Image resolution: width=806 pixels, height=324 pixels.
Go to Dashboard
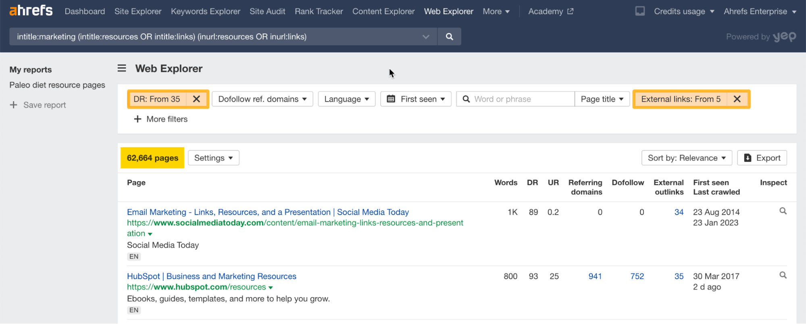(x=85, y=11)
